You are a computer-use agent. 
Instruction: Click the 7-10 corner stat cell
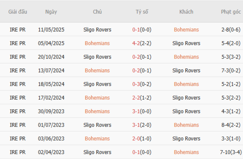pyautogui.click(x=231, y=152)
